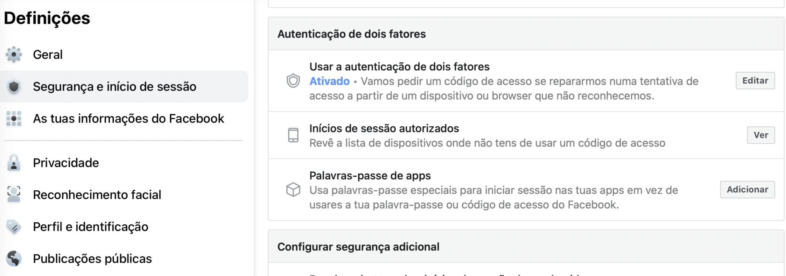This screenshot has width=786, height=276.
Task: Click the tag icon for Perfil e identificação
Action: pyautogui.click(x=14, y=227)
